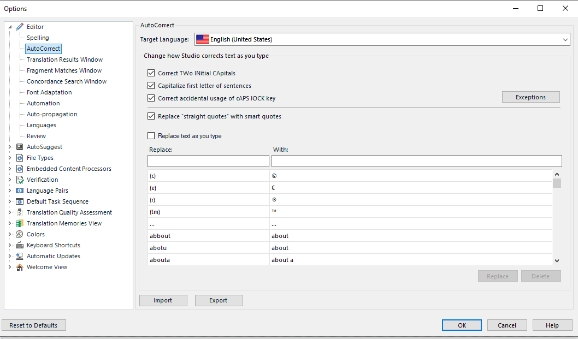
Task: Toggle Capitalize first letter of sentences
Action: (x=151, y=86)
